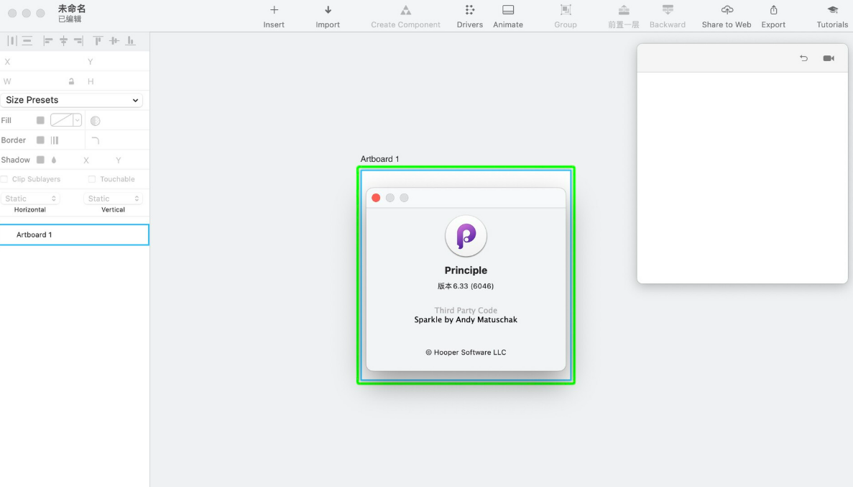Viewport: 853px width, 487px height.
Task: Click the Artboard 1 label on the canvas
Action: [379, 159]
